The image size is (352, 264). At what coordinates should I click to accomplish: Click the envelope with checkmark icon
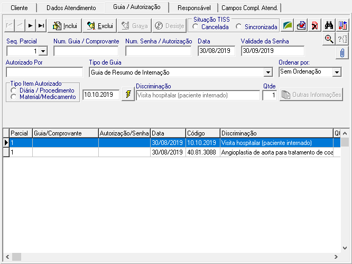[301, 25]
